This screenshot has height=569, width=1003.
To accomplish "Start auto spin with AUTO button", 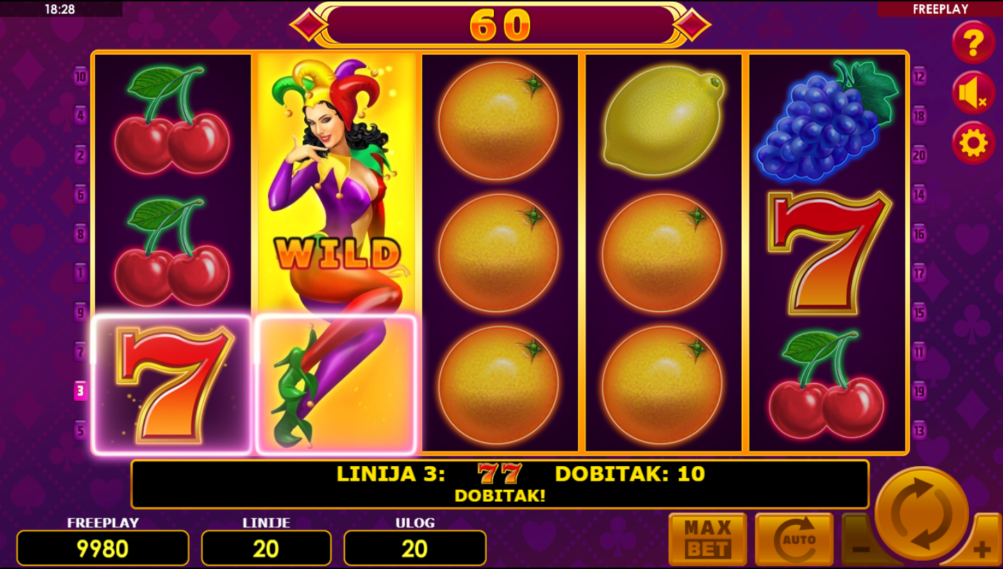I will pos(794,539).
